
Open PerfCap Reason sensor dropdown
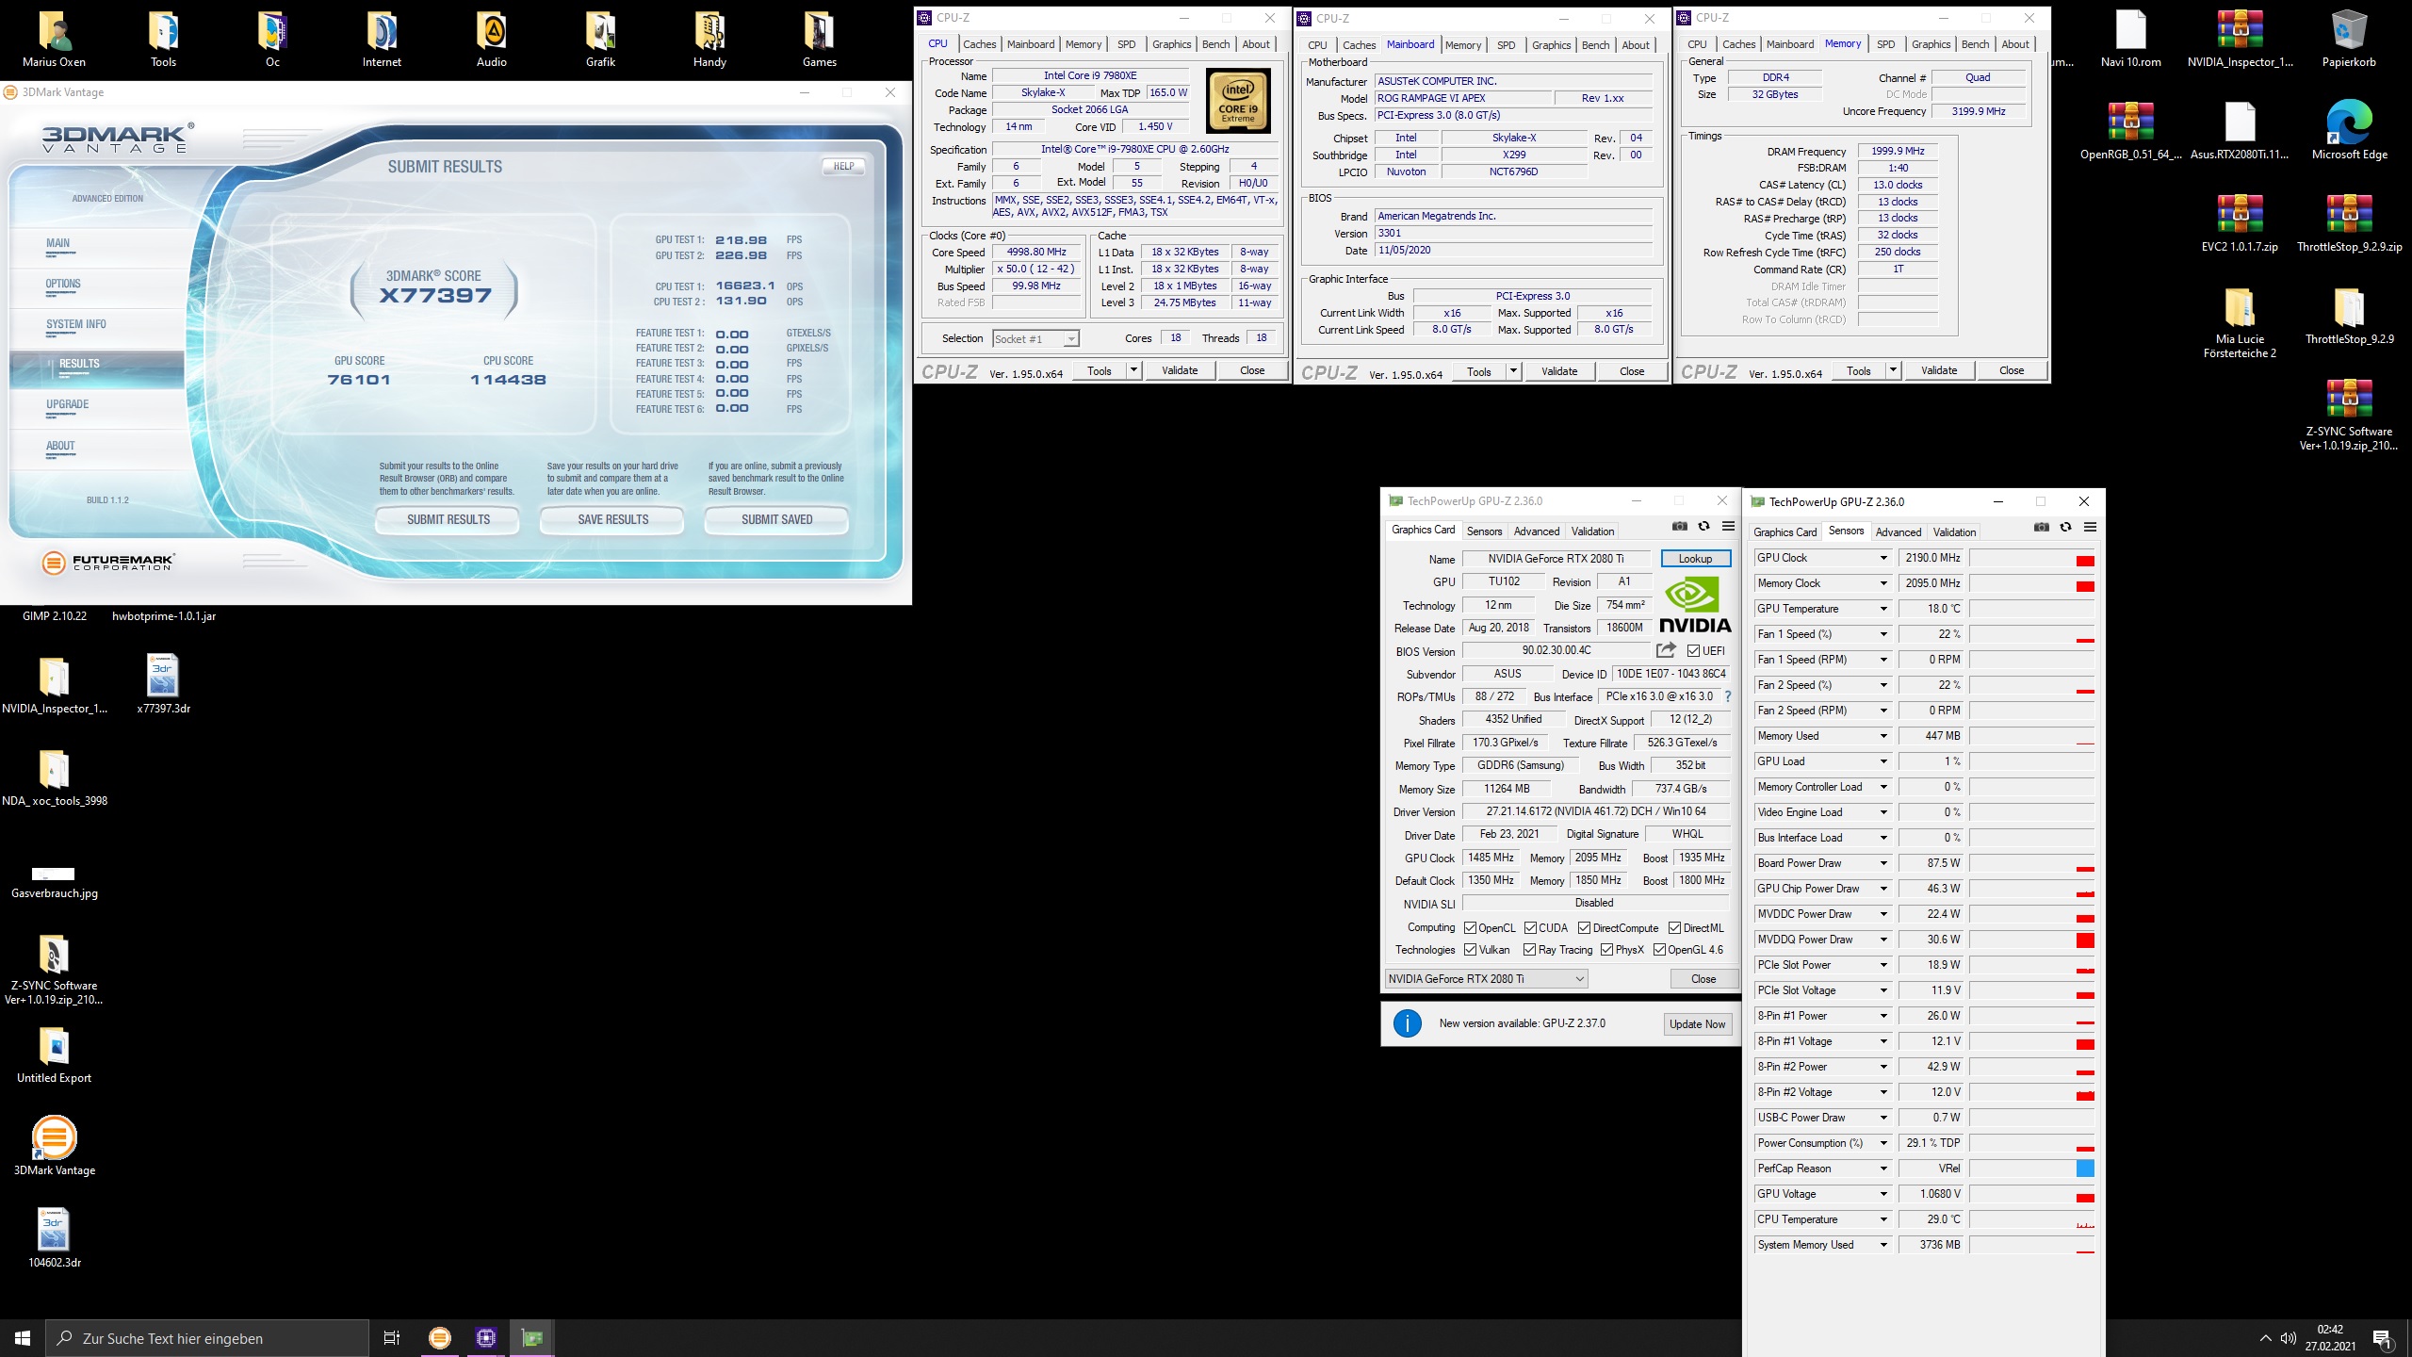tap(1883, 1169)
